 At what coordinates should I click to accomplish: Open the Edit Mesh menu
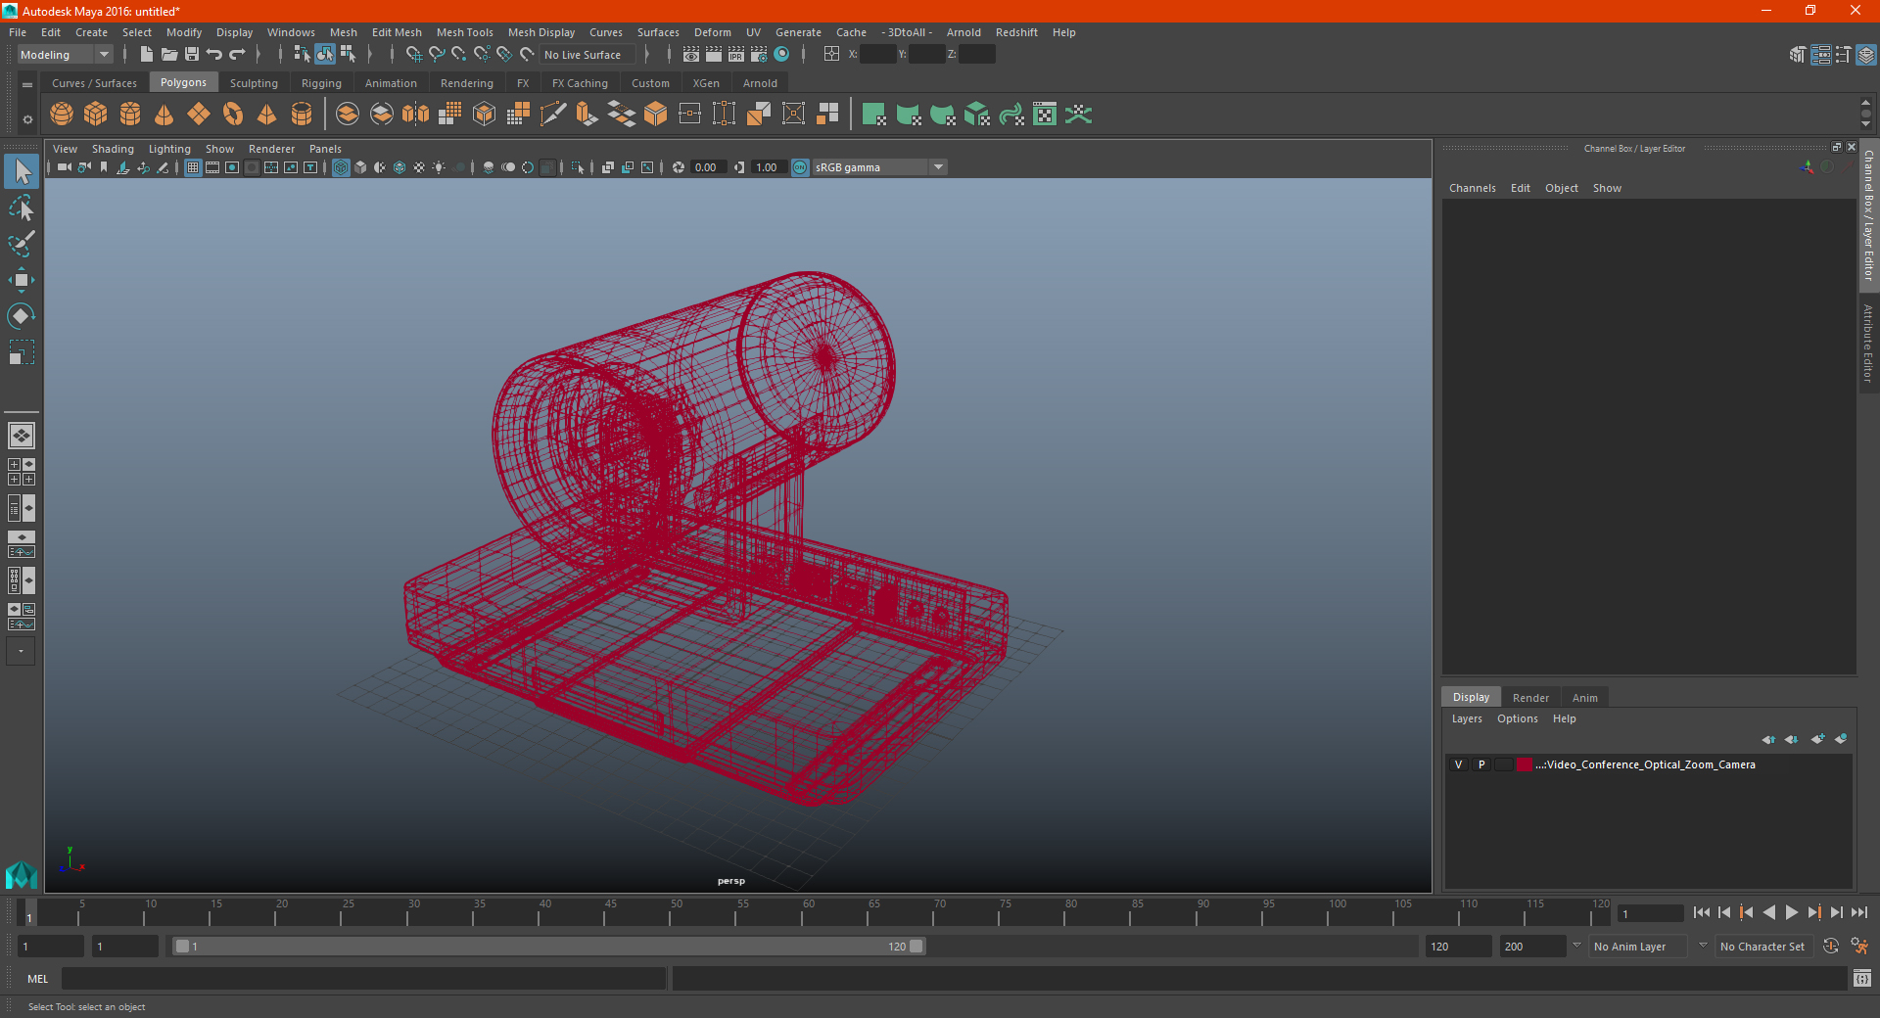pyautogui.click(x=397, y=32)
